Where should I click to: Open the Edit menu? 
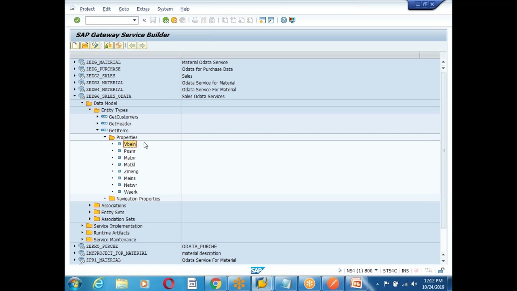[107, 9]
